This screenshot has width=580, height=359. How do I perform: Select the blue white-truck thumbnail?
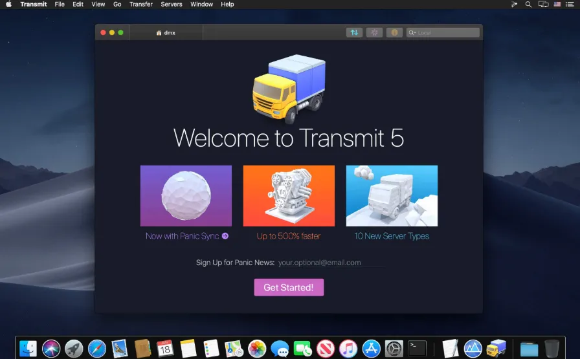(392, 195)
